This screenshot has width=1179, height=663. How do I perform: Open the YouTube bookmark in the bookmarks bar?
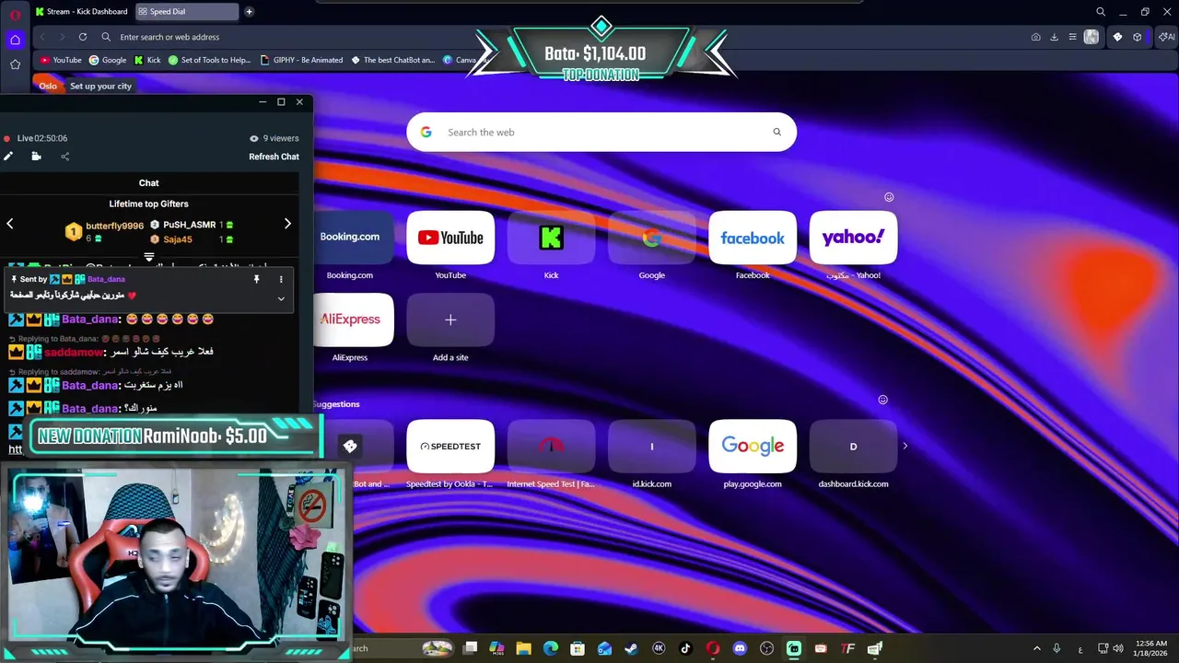(x=61, y=60)
